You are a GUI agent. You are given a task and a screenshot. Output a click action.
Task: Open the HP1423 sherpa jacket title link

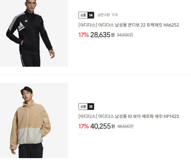click(x=129, y=116)
